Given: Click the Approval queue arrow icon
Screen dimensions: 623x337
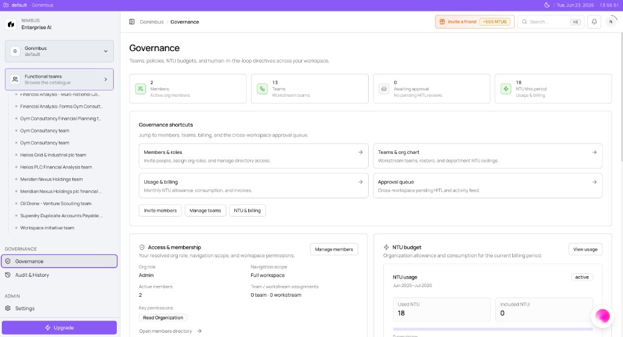Looking at the screenshot, I should (x=594, y=182).
